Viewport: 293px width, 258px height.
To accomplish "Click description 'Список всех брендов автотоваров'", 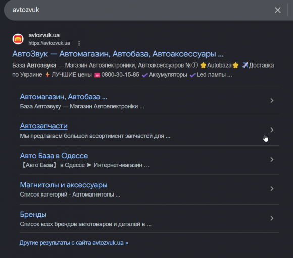I will coord(85,224).
